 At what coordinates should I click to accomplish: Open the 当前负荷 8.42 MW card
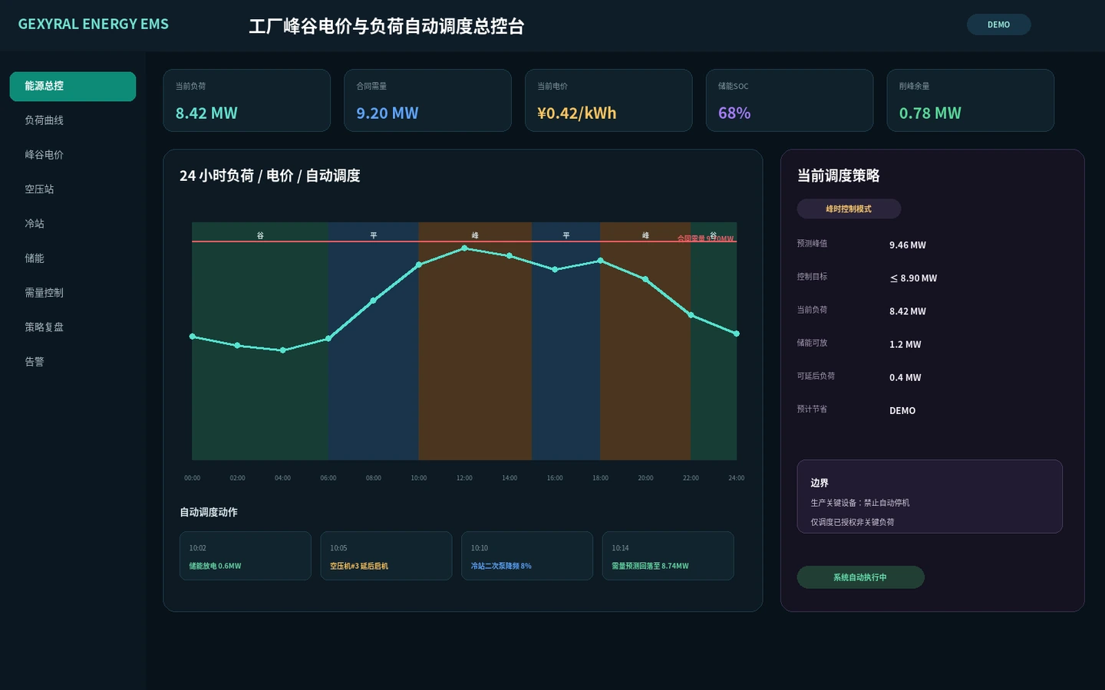(x=247, y=100)
